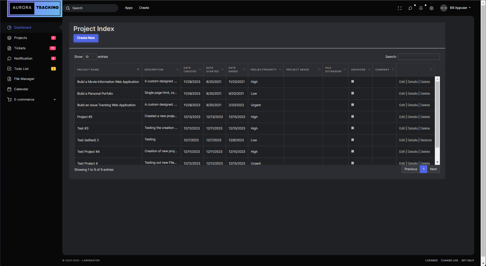Edit the Project #5 row

coord(402,117)
